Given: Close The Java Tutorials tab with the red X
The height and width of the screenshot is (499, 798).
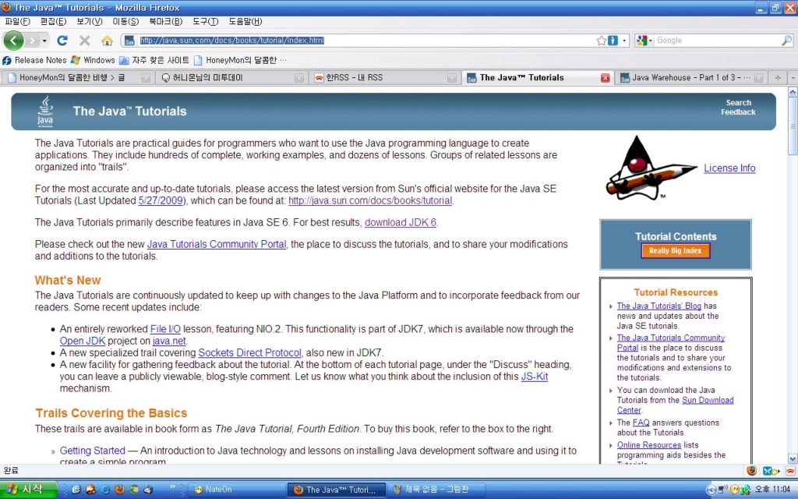Looking at the screenshot, I should (x=605, y=78).
